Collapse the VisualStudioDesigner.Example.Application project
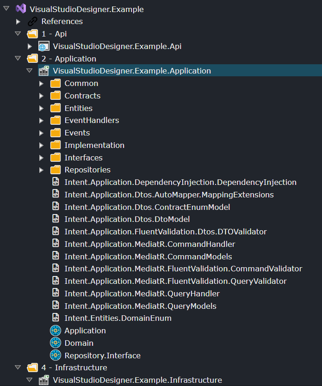 point(29,71)
